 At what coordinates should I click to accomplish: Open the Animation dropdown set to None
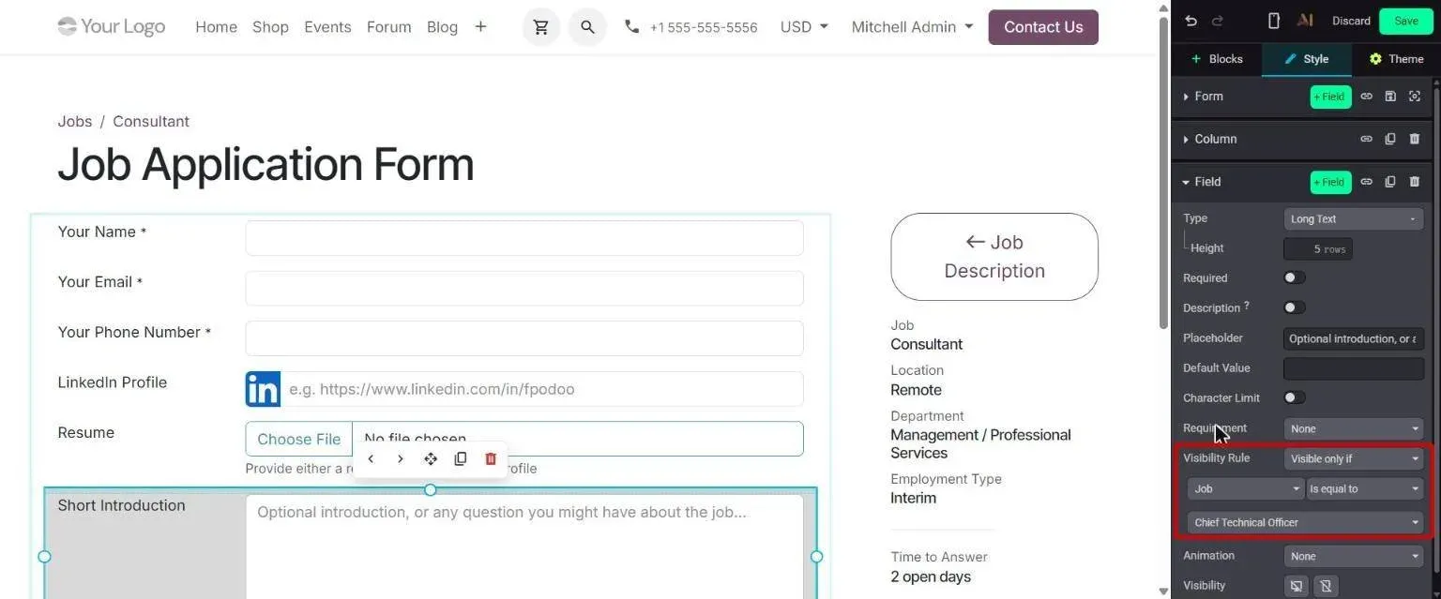pos(1353,557)
